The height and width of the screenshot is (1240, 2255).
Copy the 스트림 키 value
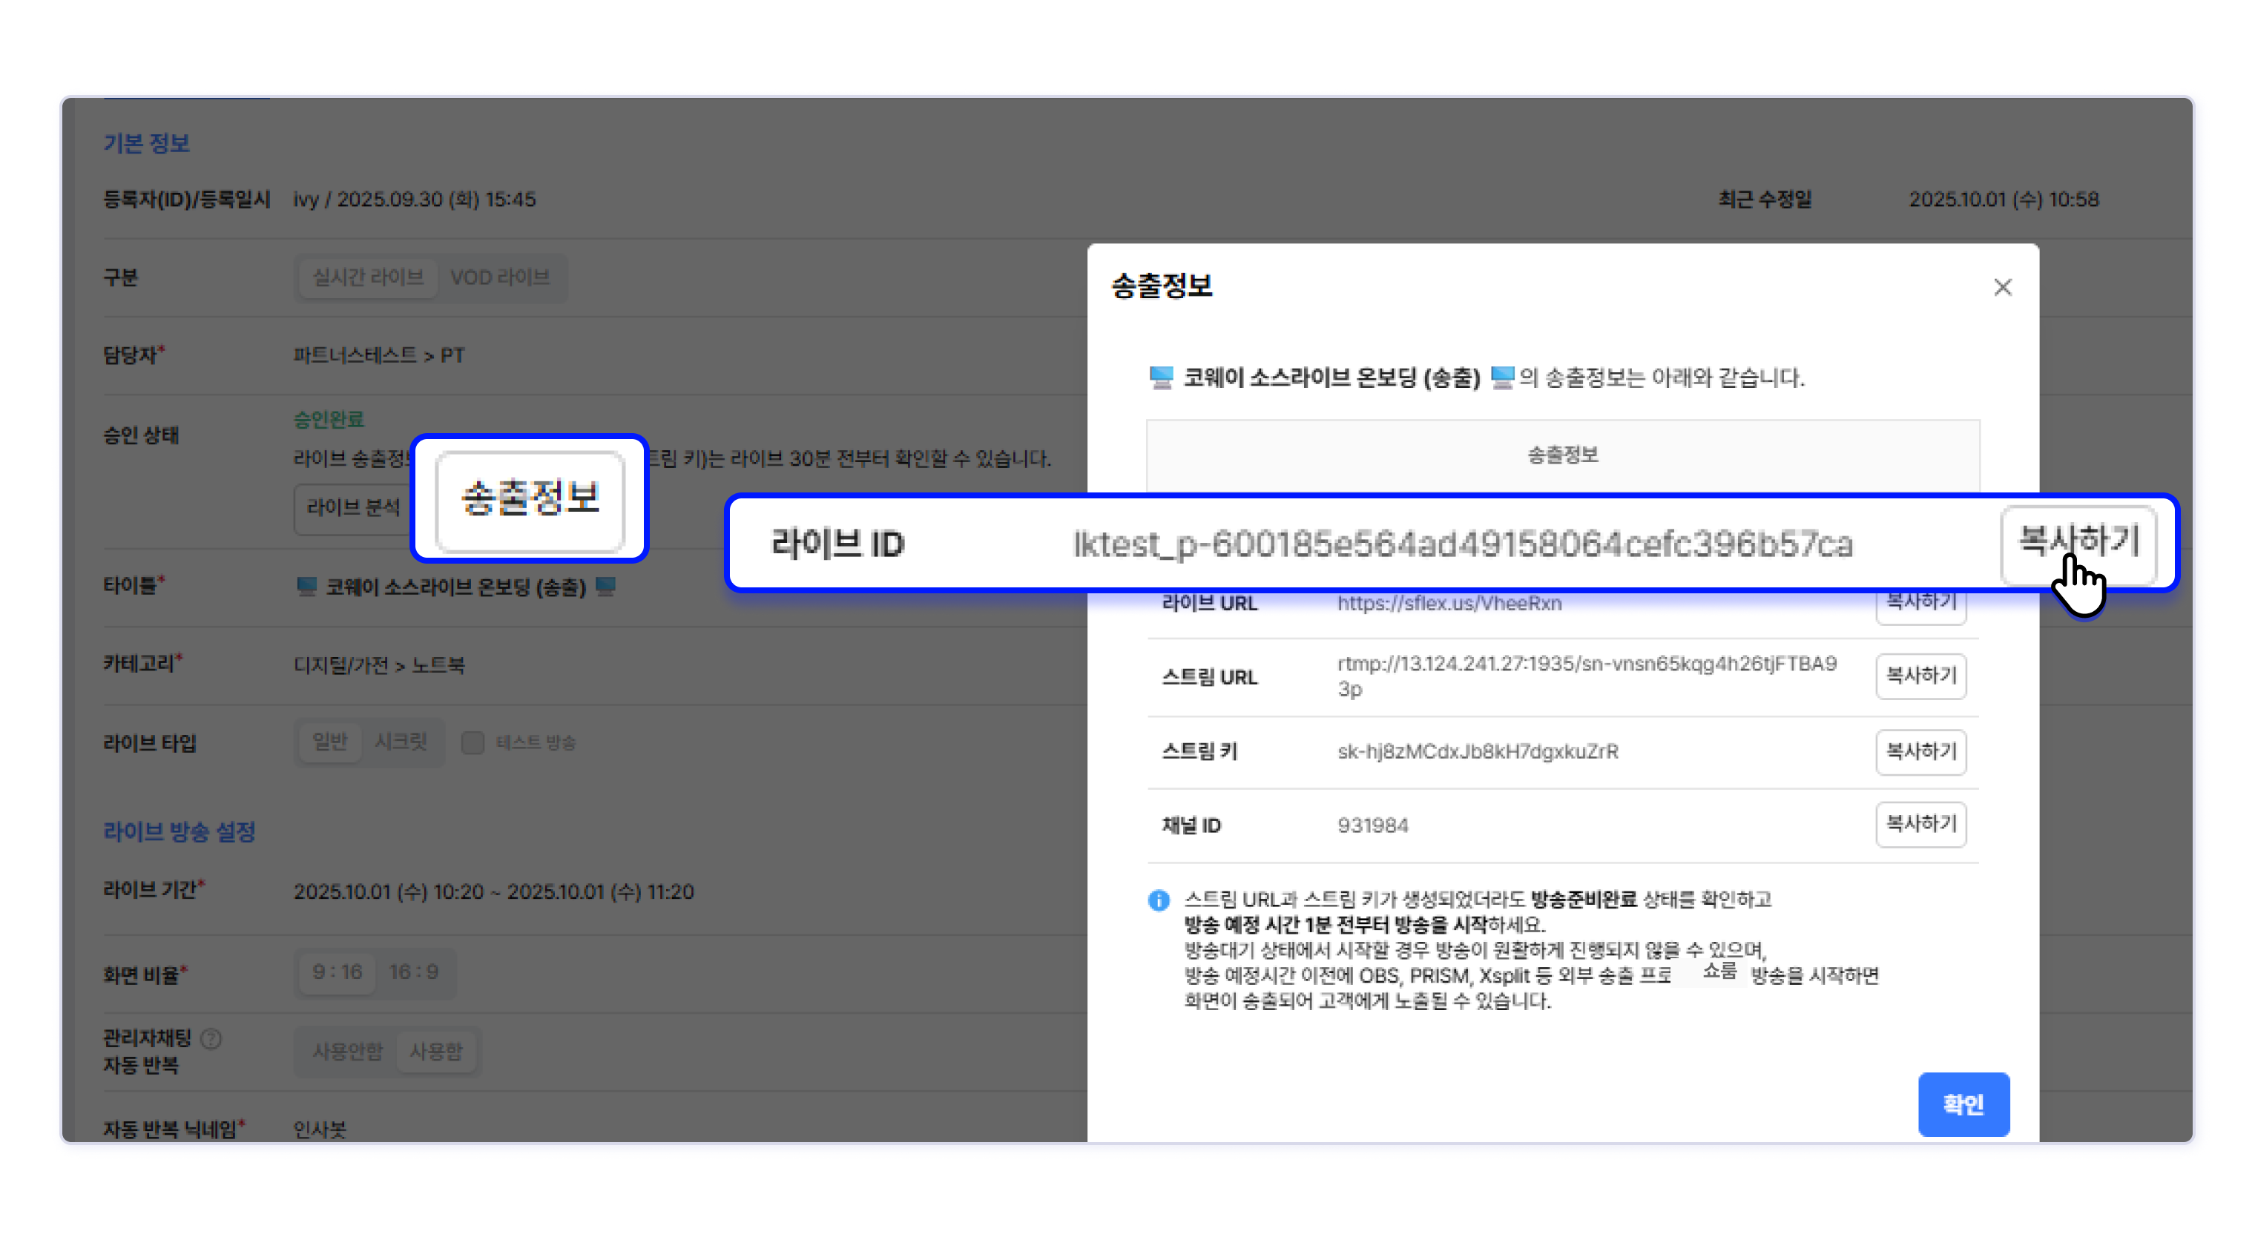[x=1920, y=751]
